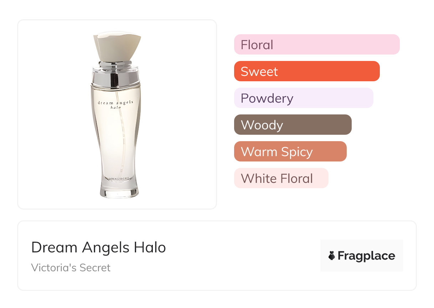This screenshot has width=434, height=308.
Task: Pick the Woody accord bar
Action: pyautogui.click(x=293, y=125)
